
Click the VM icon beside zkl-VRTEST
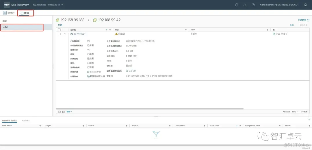point(72,34)
